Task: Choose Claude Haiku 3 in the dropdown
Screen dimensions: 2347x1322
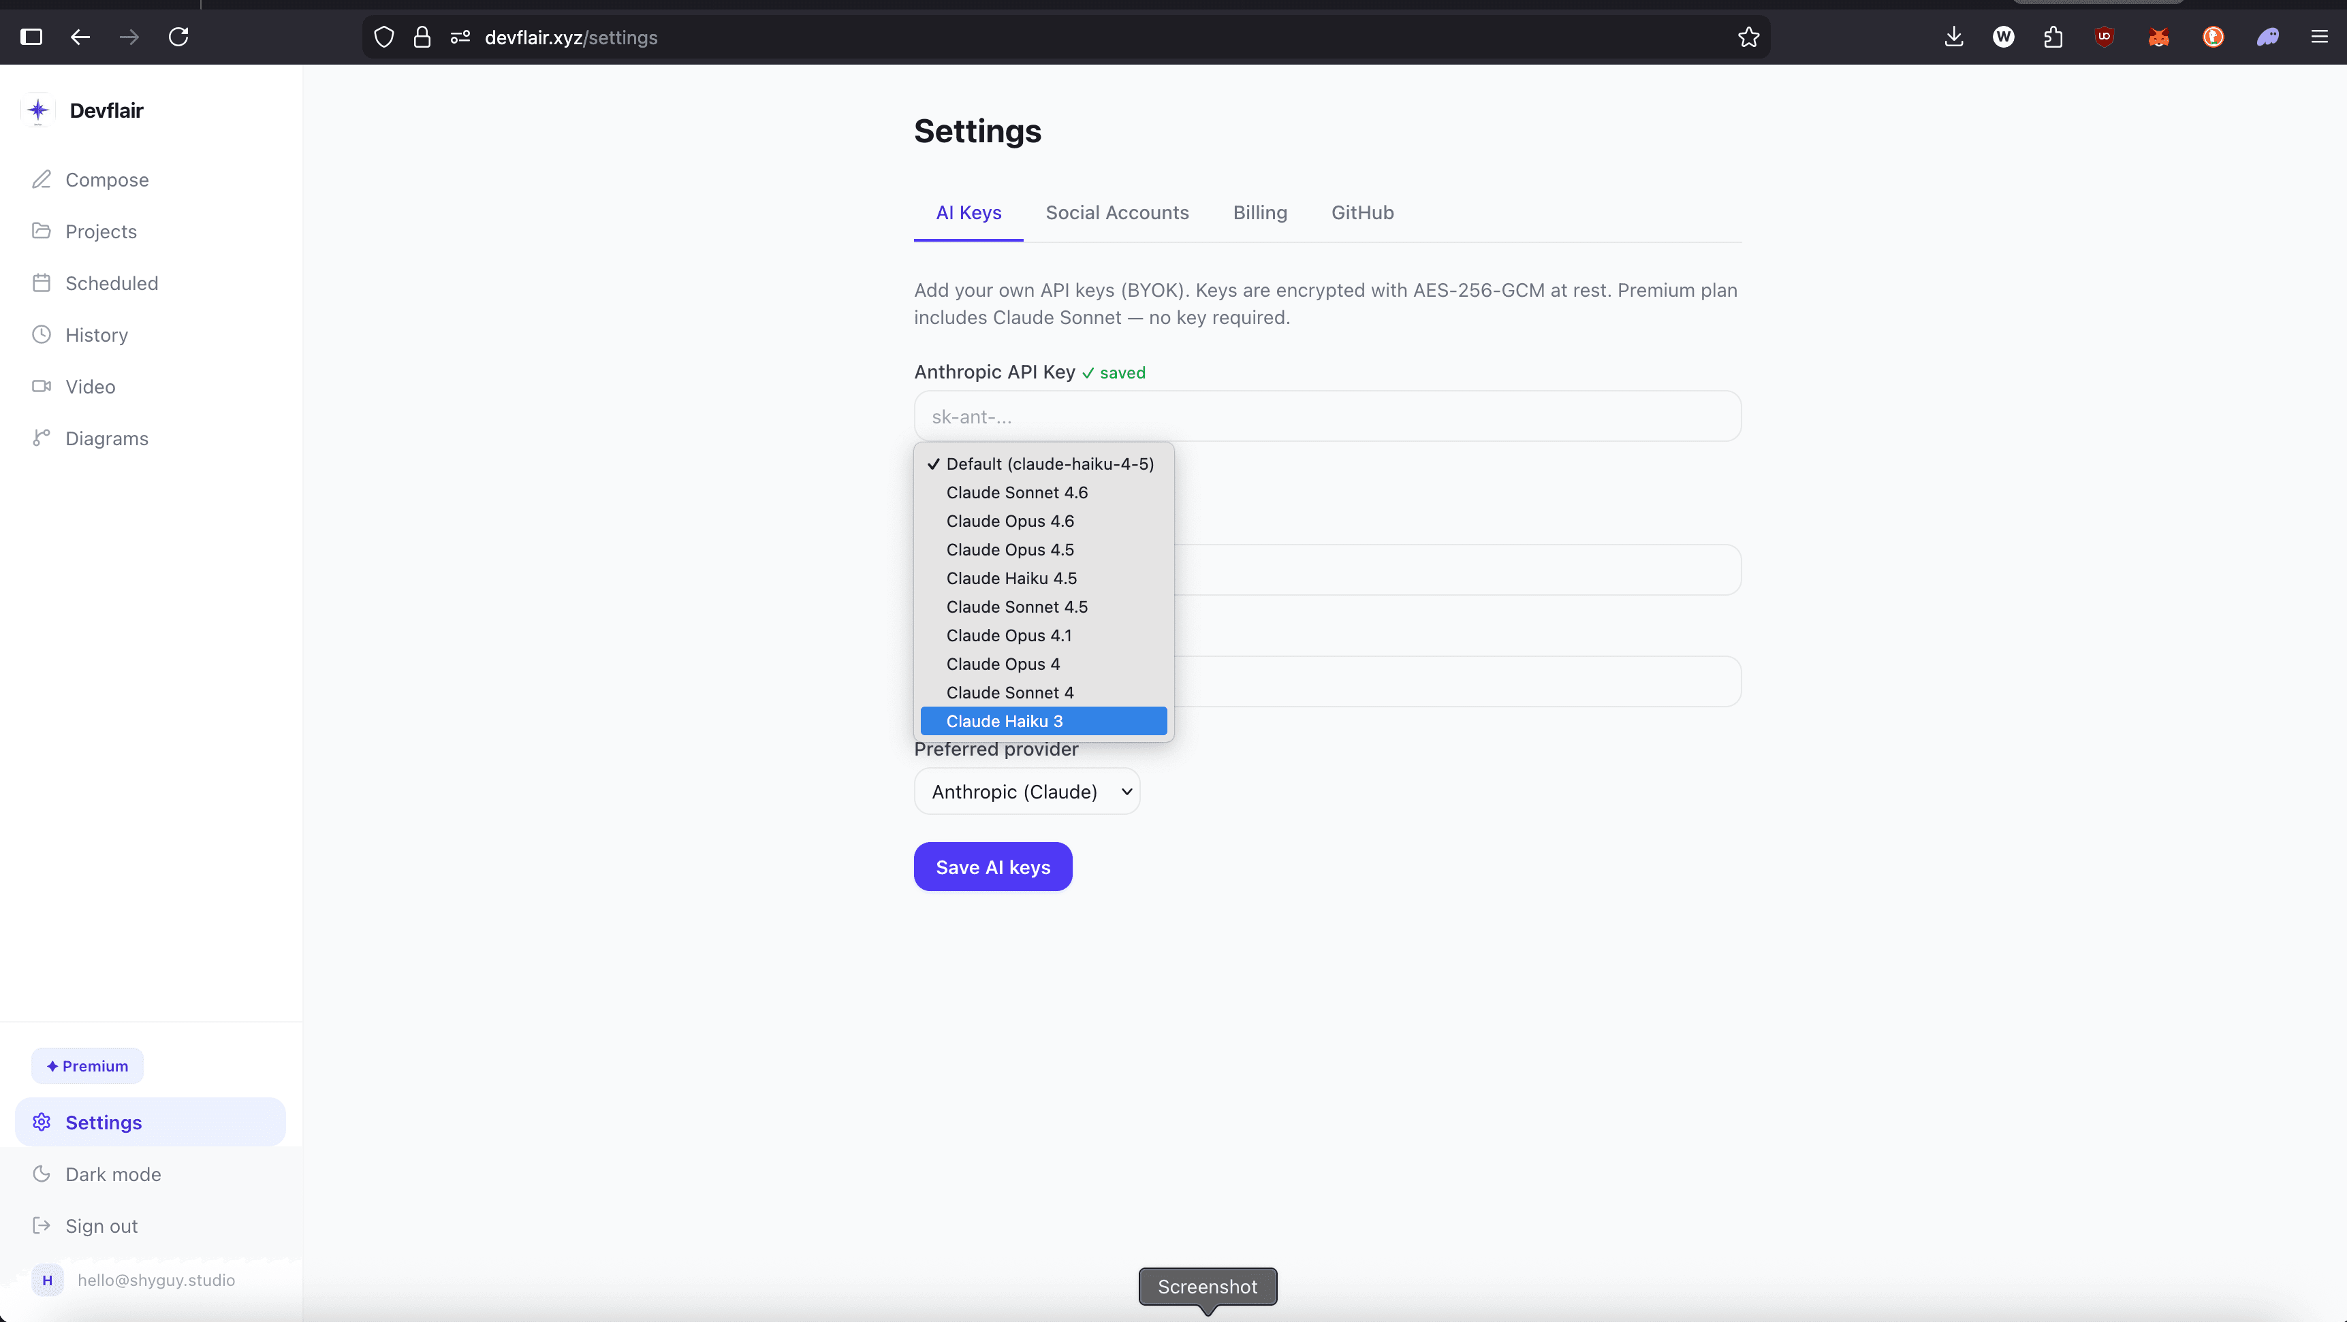Action: coord(1004,720)
